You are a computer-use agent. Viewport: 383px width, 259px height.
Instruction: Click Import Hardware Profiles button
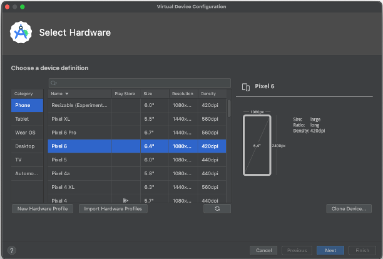tap(113, 209)
